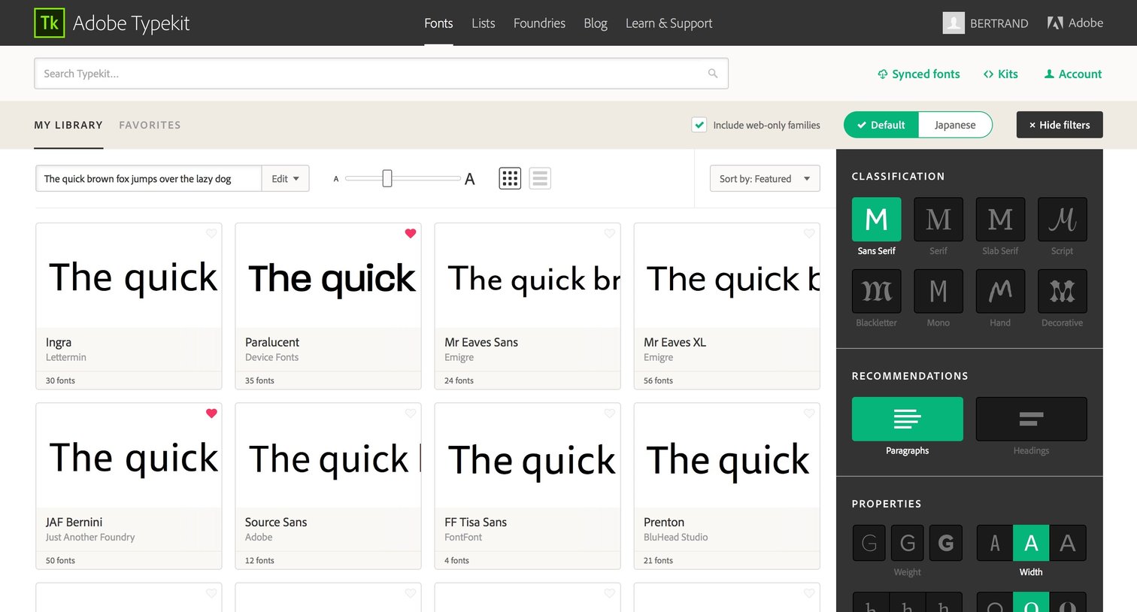Open the Paralucent font preview
The width and height of the screenshot is (1137, 612).
click(x=329, y=276)
